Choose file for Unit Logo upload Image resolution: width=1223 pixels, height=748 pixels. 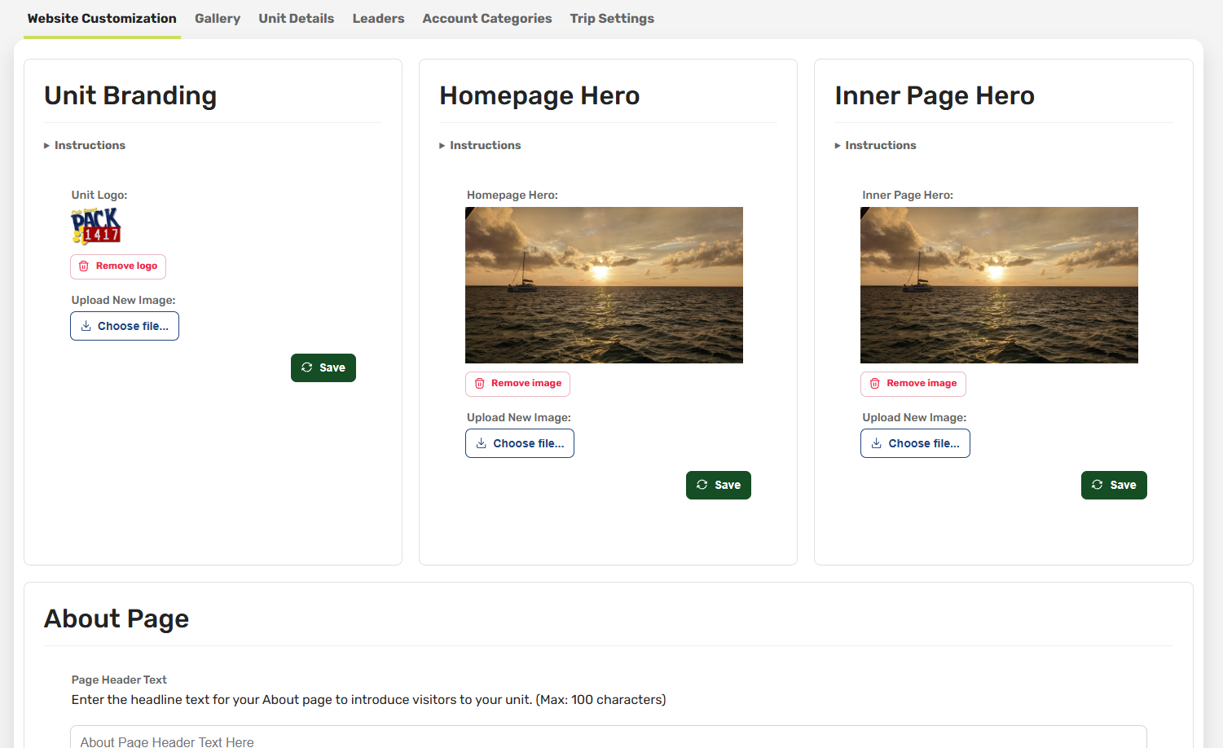[125, 326]
